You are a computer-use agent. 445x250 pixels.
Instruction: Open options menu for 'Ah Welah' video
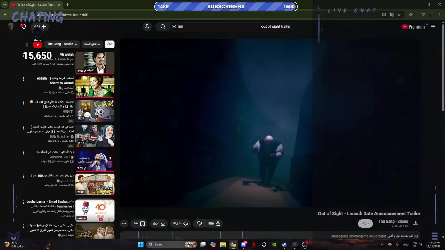click(x=23, y=55)
